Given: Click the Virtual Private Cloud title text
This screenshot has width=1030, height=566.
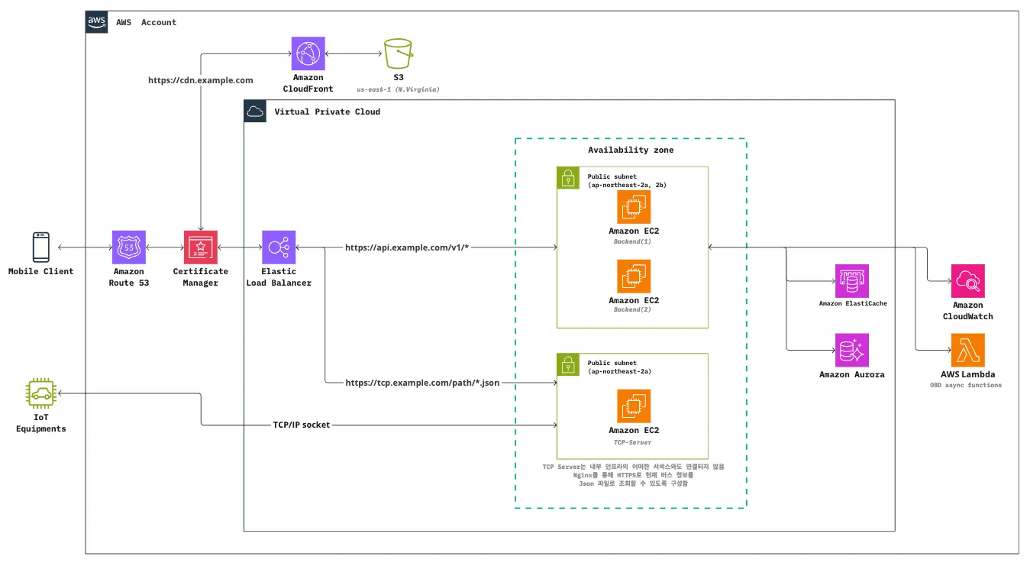Looking at the screenshot, I should click(327, 112).
